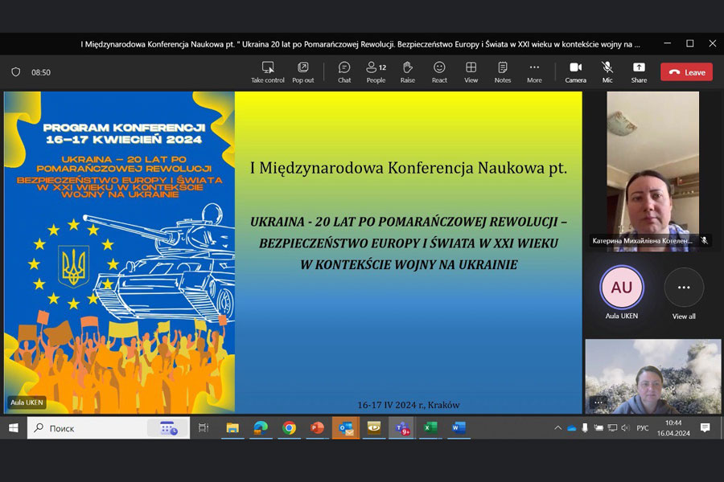Open self-view options ellipsis menu
Image resolution: width=724 pixels, height=482 pixels.
coord(598,402)
